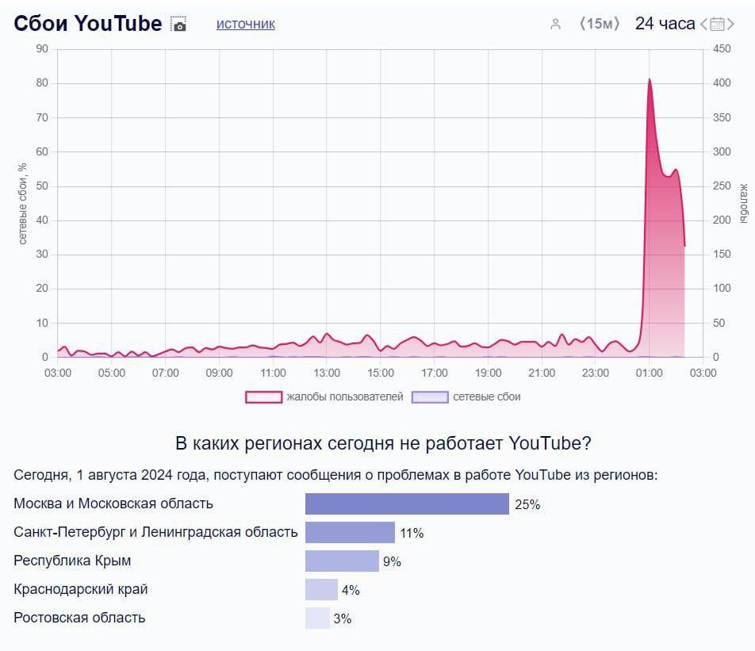Open the calendar date picker icon

click(x=717, y=25)
